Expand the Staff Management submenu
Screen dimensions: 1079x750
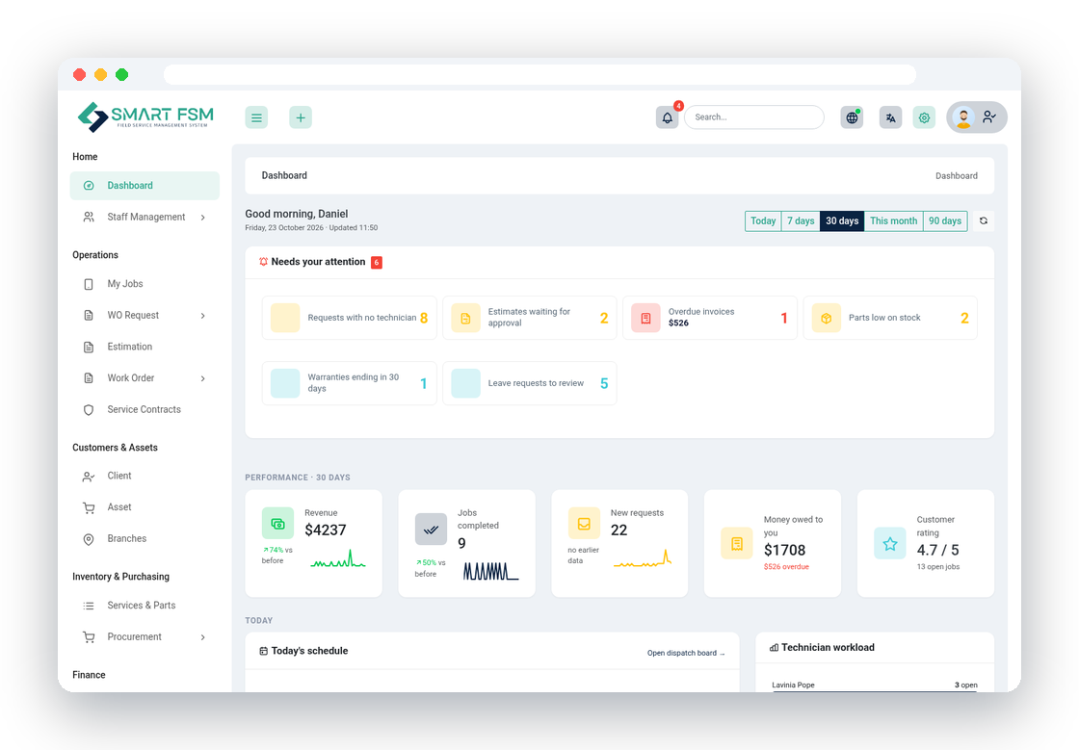(x=203, y=218)
